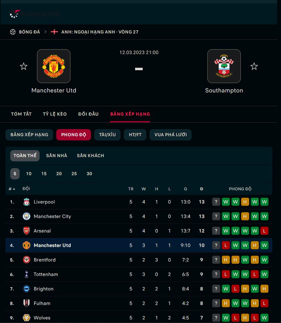Favorite Manchester Utd with the star icon

click(x=24, y=66)
